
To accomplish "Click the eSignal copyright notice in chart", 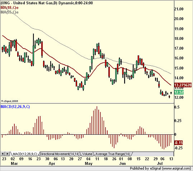I will pos(9,101).
